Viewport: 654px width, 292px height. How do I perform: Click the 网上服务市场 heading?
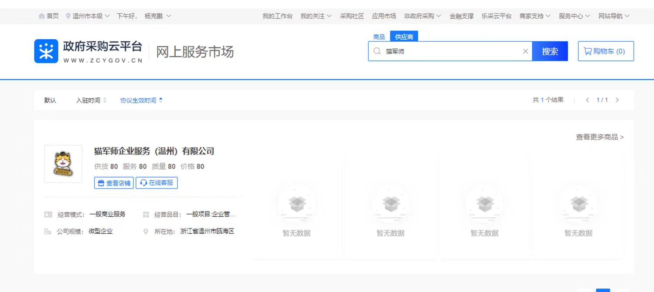tap(195, 52)
